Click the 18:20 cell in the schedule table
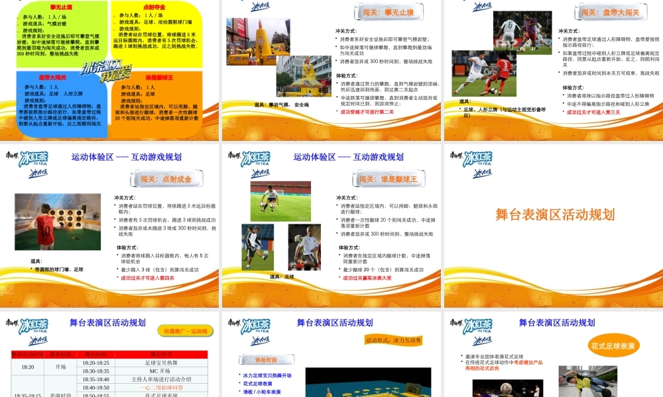Viewport: 663px width, 397px height. click(x=28, y=367)
